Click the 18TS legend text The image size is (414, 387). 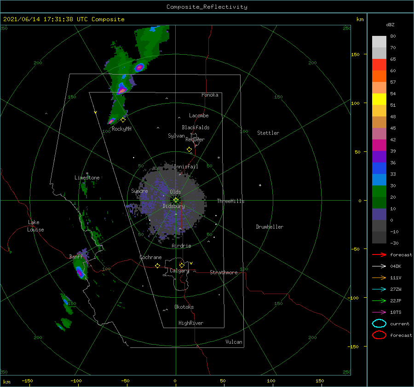[396, 312]
